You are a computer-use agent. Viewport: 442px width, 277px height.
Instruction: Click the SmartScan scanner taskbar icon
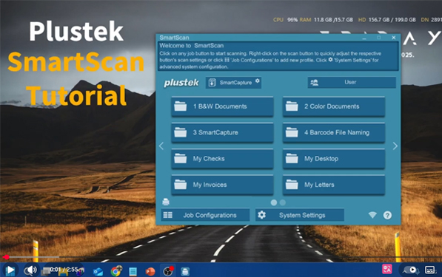[x=185, y=272]
